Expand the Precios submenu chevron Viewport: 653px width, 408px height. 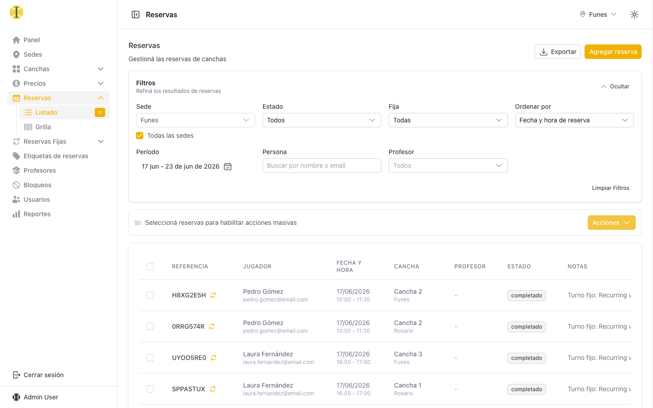[101, 83]
